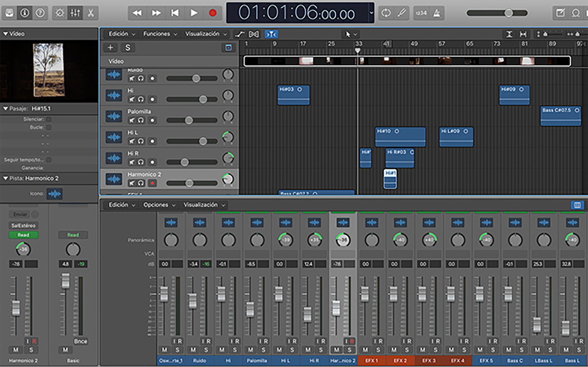Mute the Ruido mixer channel strip
Screen dimensions: 588x367
tap(193, 350)
